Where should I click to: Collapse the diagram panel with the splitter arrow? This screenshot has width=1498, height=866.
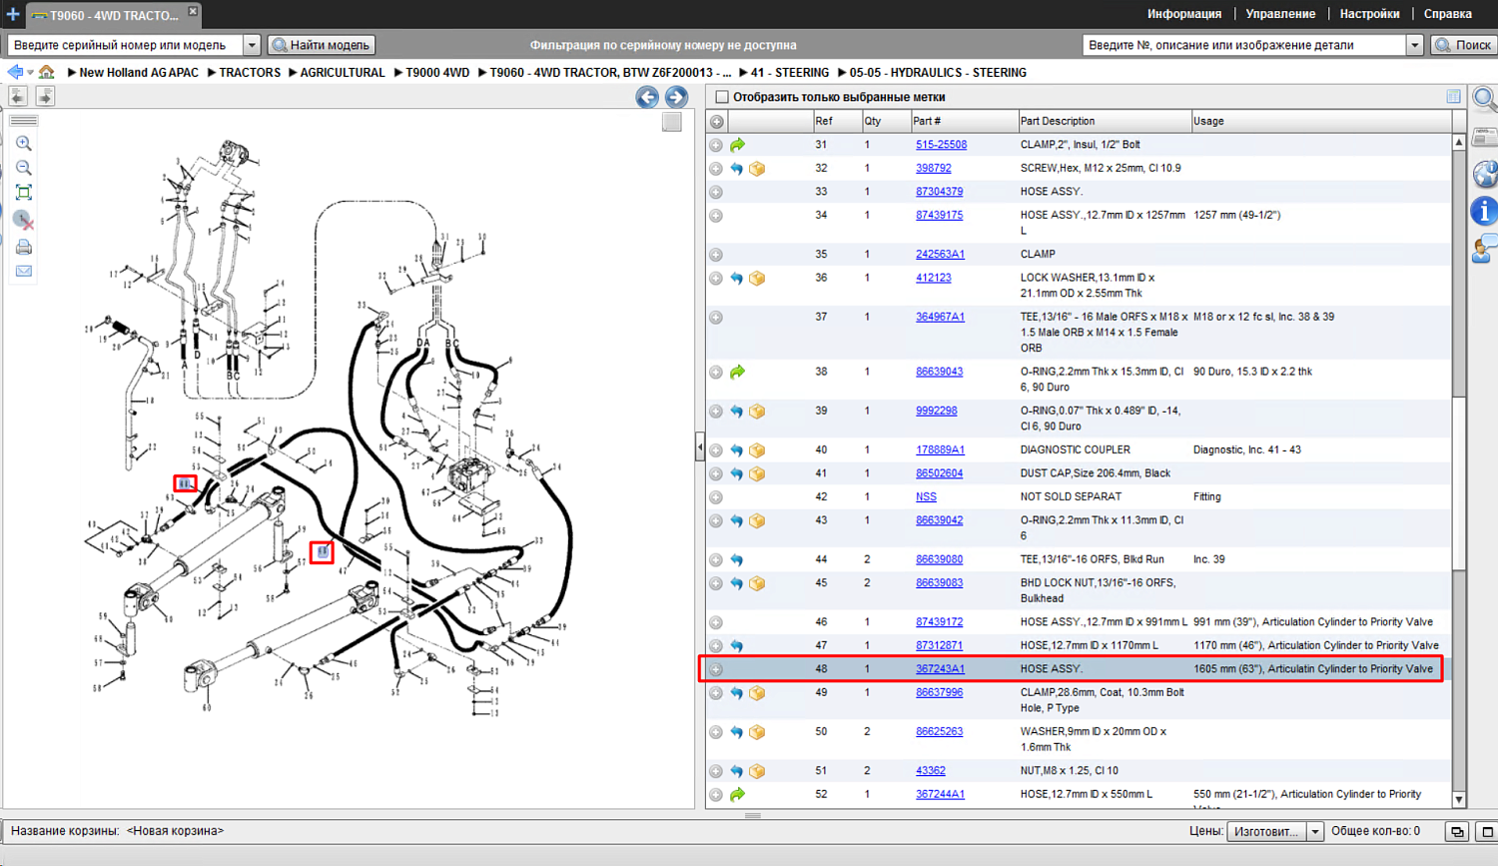pyautogui.click(x=699, y=446)
